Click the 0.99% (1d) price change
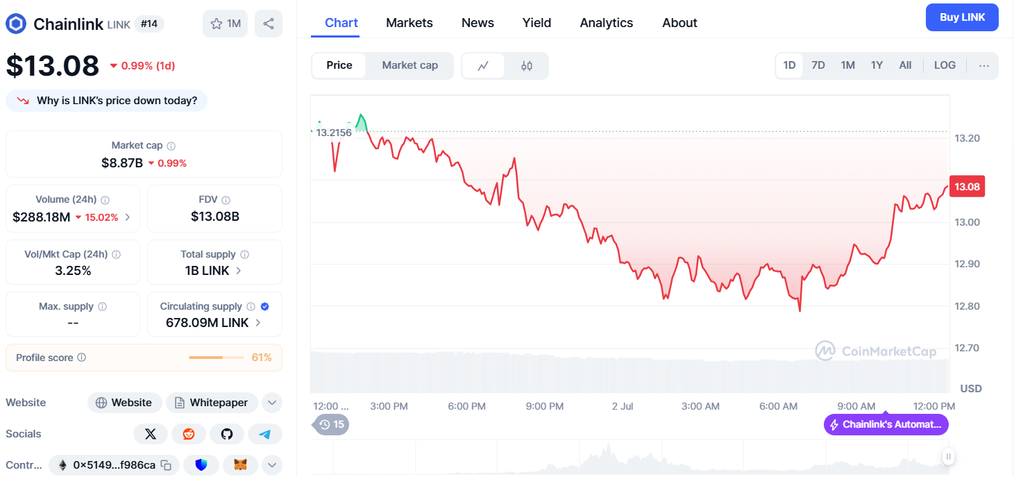 142,66
